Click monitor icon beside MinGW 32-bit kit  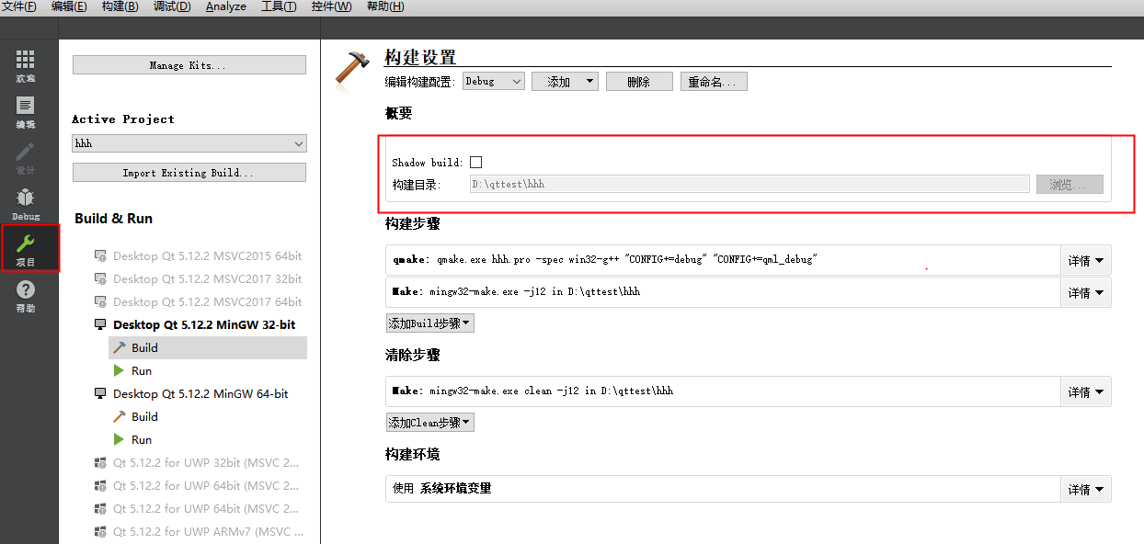[x=100, y=325]
